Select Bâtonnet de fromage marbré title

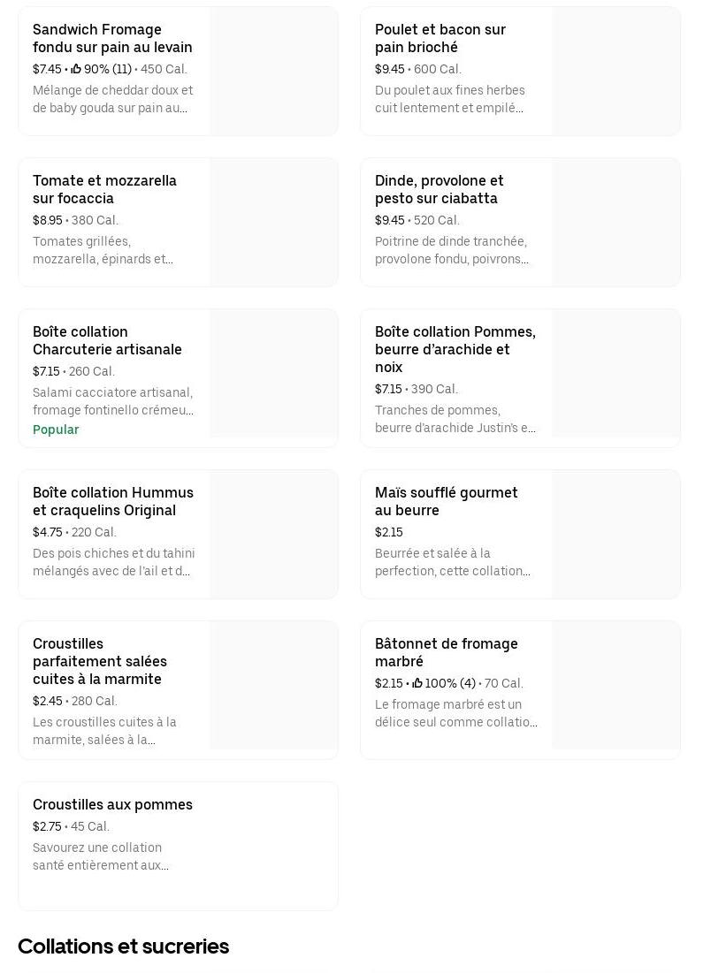click(447, 652)
